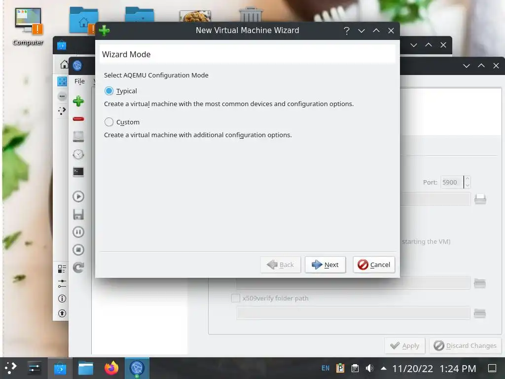Screen dimensions: 505x379
Task: Click the Port 5900 field
Action: pos(452,182)
